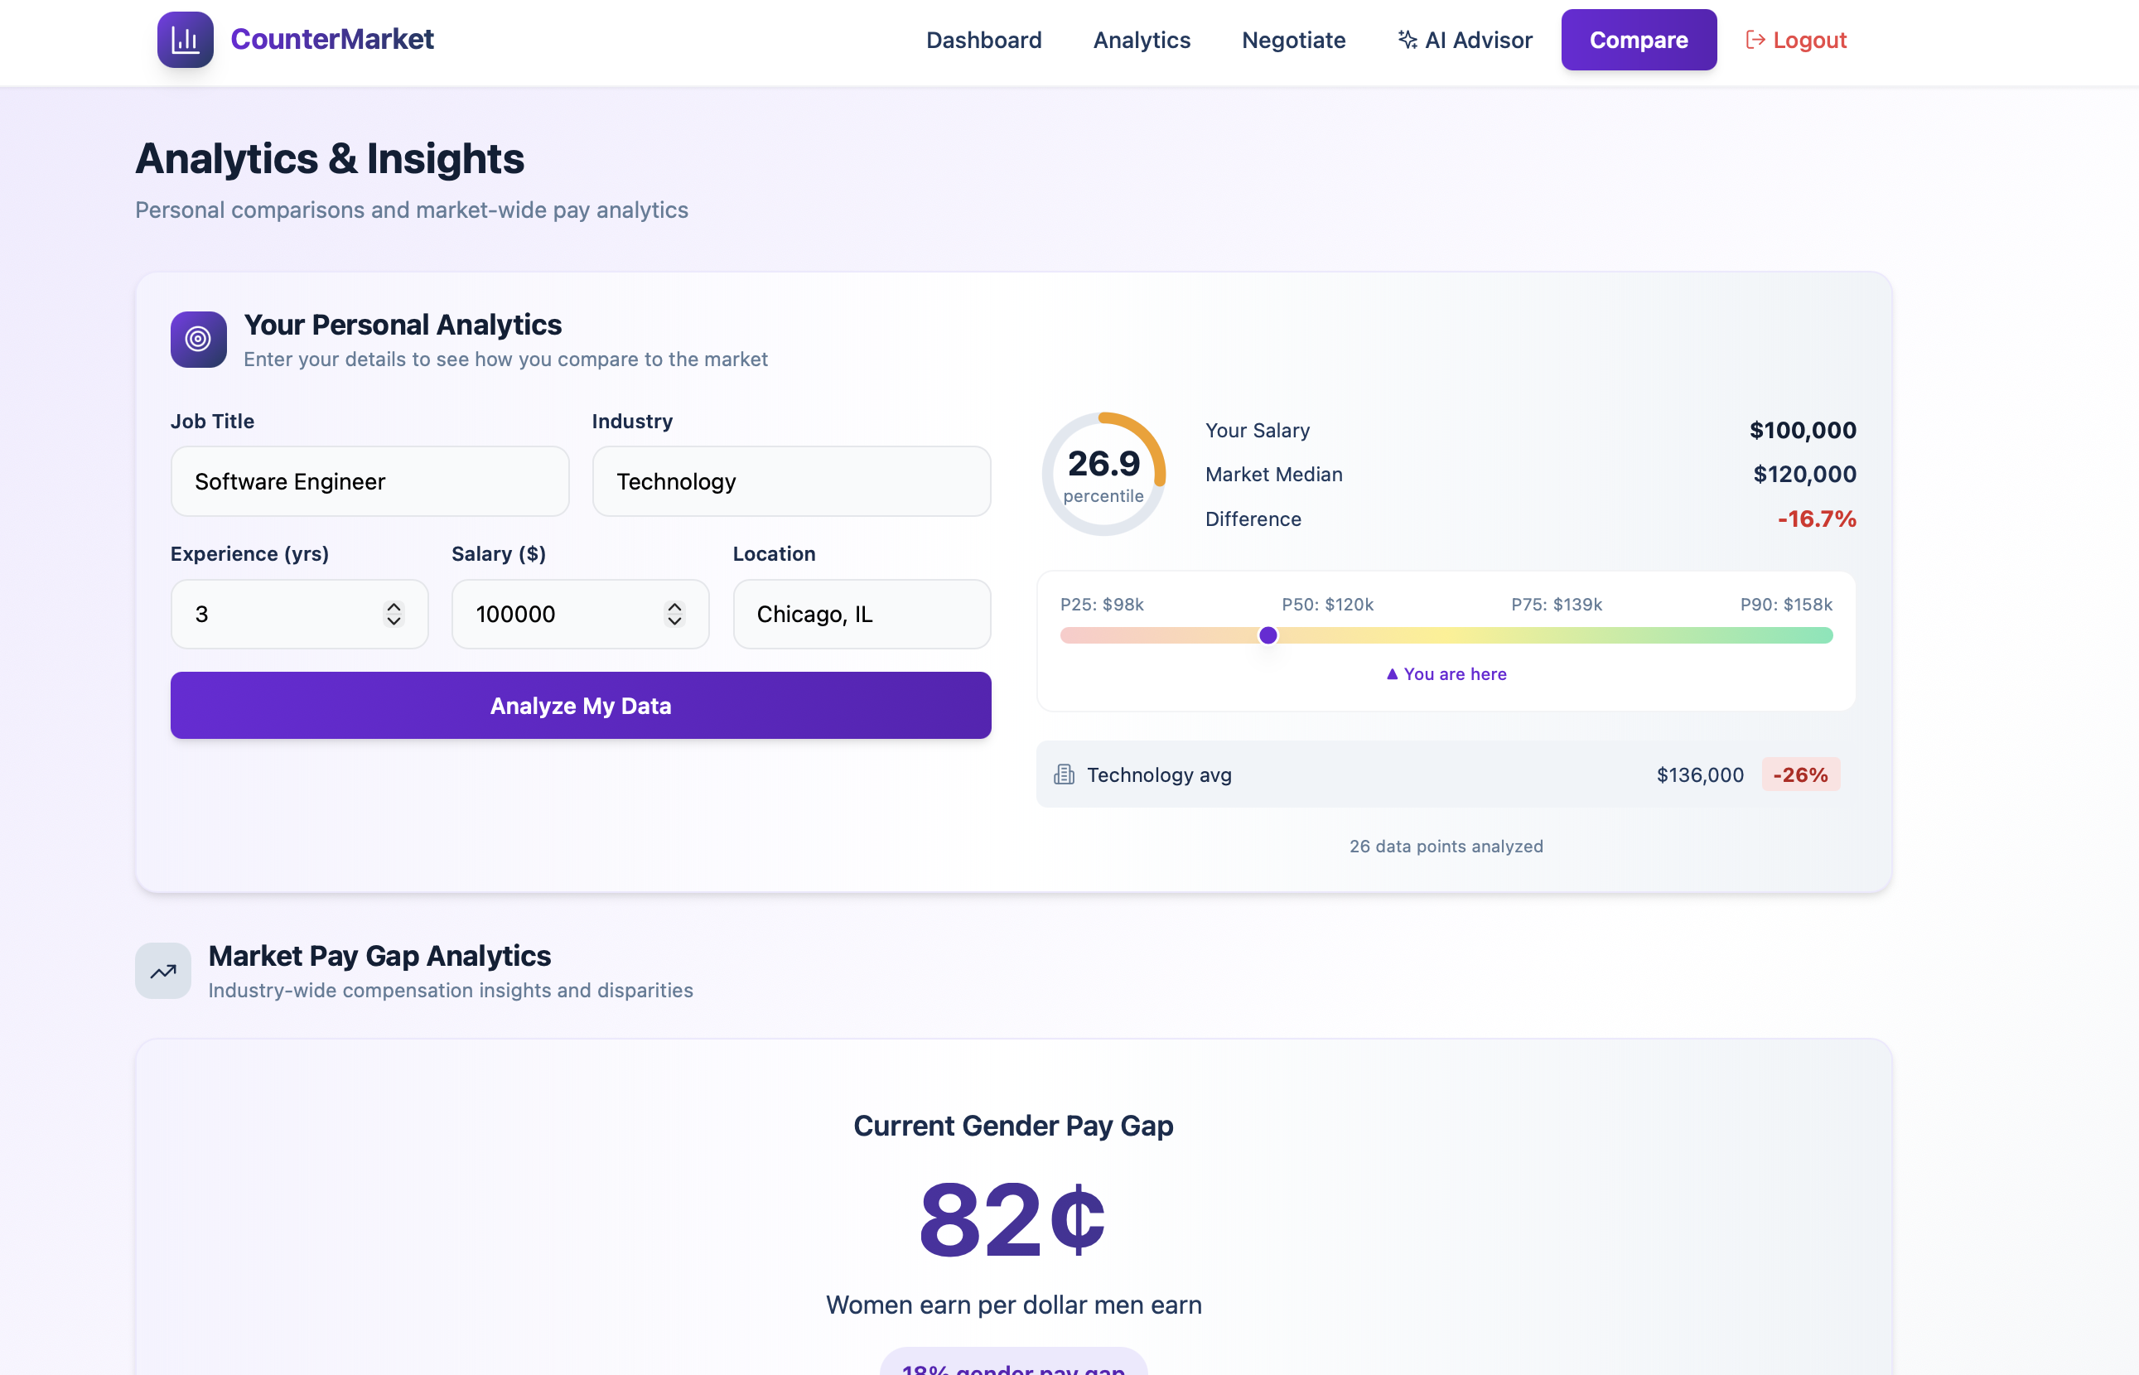The width and height of the screenshot is (2139, 1375).
Task: Click the CounterMarket brand name link
Action: coord(332,39)
